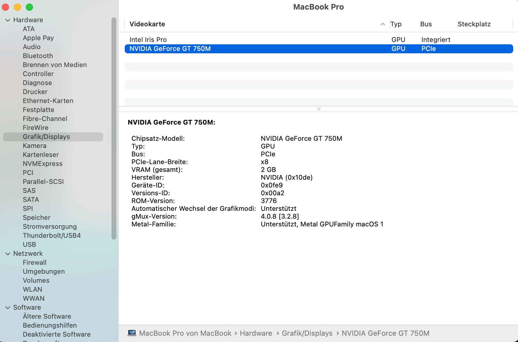The height and width of the screenshot is (342, 518).
Task: Collapse the Netzwerk section chevron
Action: point(8,254)
